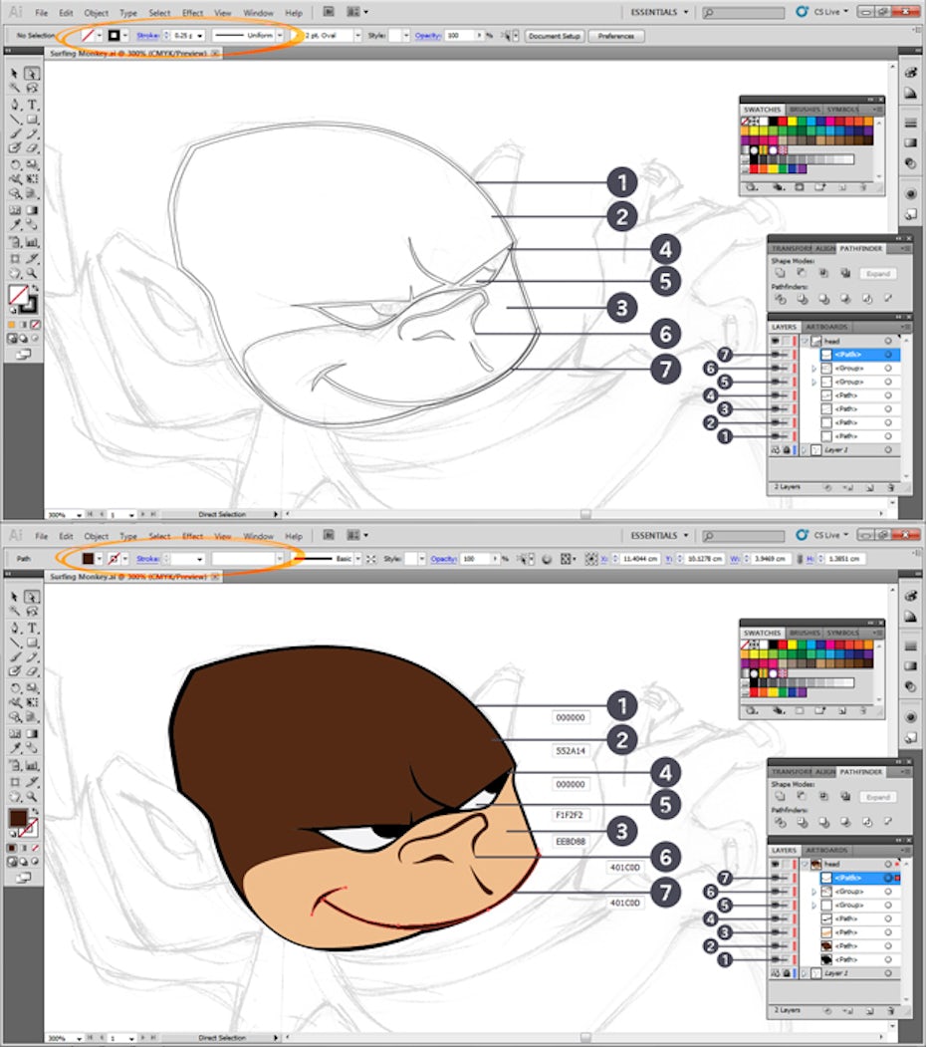Screen dimensions: 926x1047
Task: Select the Pen tool in the lower window's toolbox
Action: (16, 629)
